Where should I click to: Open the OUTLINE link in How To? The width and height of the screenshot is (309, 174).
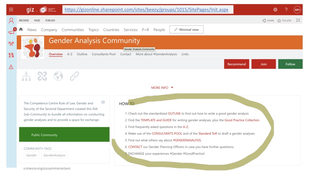tap(174, 114)
